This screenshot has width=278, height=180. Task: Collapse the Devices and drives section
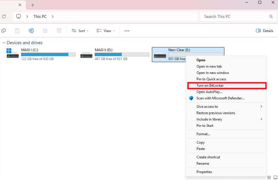tap(4, 42)
